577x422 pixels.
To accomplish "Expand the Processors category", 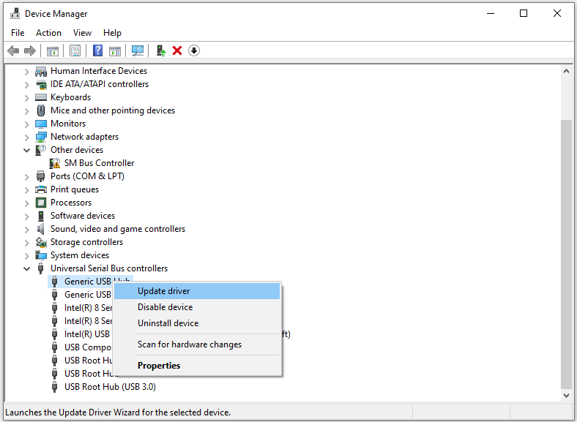I will [27, 203].
